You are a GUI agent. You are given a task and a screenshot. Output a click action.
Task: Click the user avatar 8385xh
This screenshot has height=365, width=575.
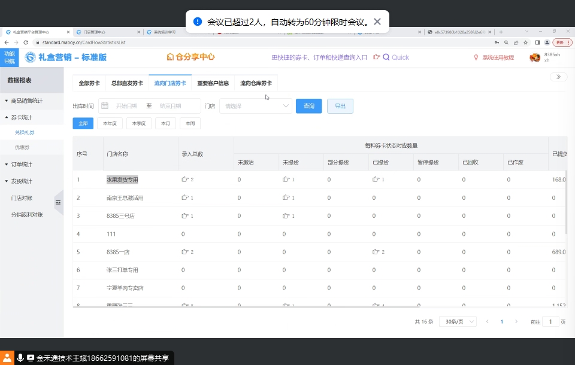535,57
